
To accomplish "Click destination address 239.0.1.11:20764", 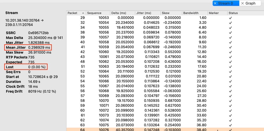I will pyautogui.click(x=19, y=25).
